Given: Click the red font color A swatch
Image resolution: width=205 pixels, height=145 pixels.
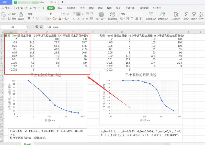Looking at the screenshot, I should (x=60, y=18).
